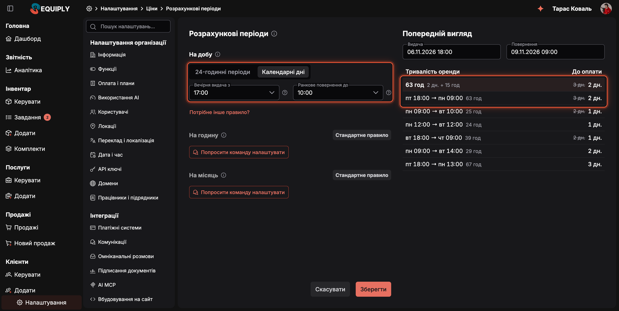Expand the Вечірня видача з dropdown
This screenshot has width=619, height=311.
click(x=234, y=93)
